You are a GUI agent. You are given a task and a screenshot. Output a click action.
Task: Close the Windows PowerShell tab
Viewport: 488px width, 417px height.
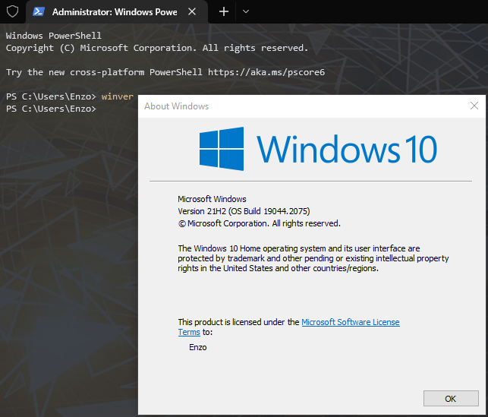(x=192, y=12)
